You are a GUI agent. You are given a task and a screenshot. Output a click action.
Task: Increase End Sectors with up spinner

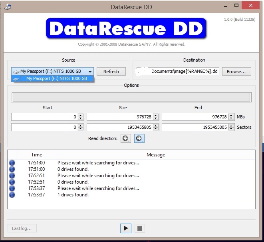click(x=231, y=126)
